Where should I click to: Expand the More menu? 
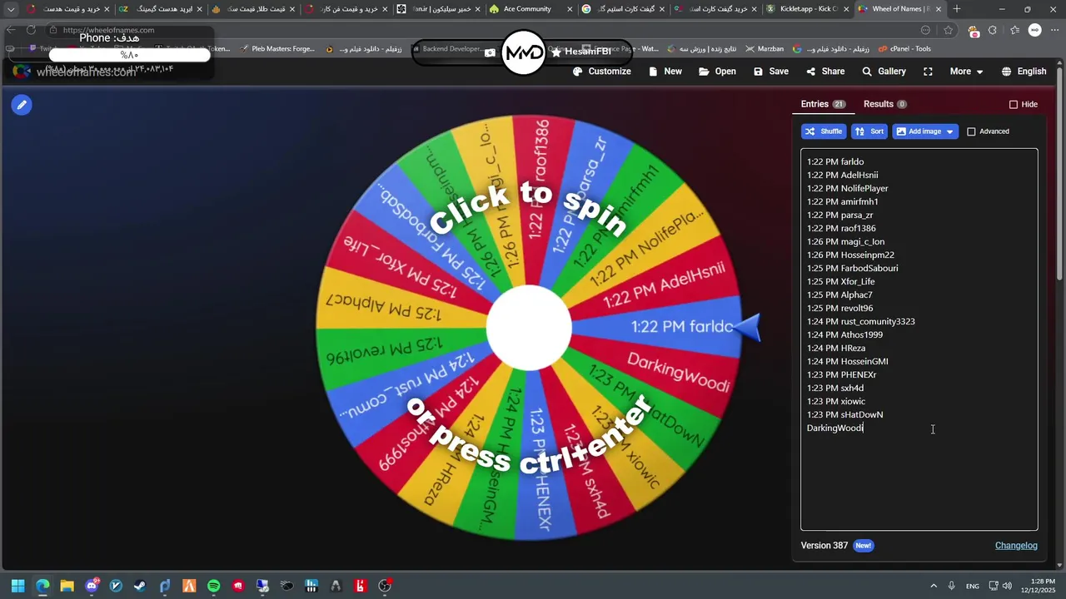966,72
